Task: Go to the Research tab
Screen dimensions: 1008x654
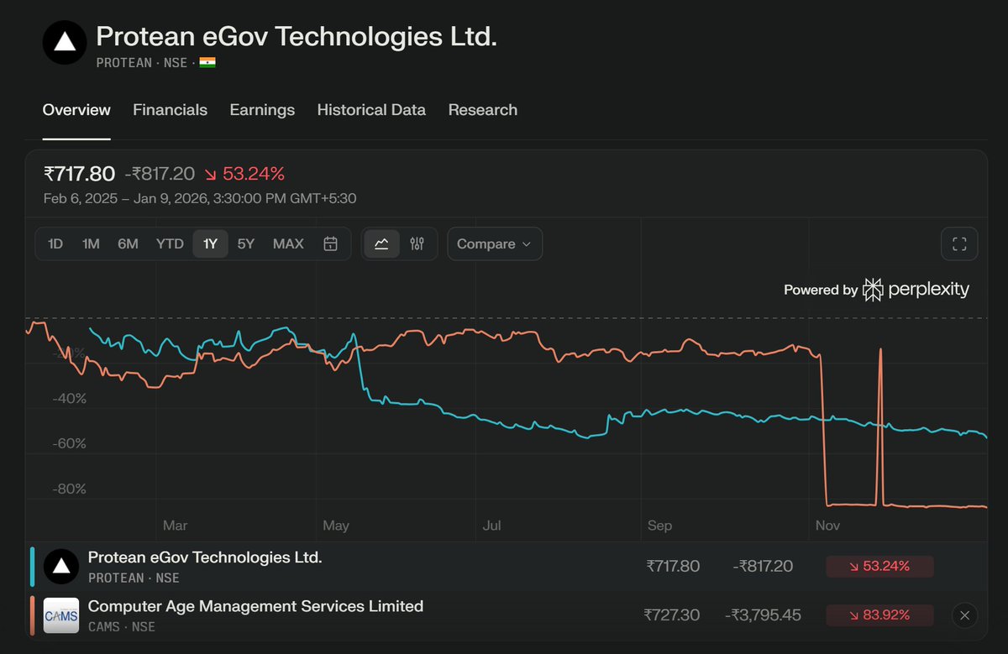Action: pos(482,110)
